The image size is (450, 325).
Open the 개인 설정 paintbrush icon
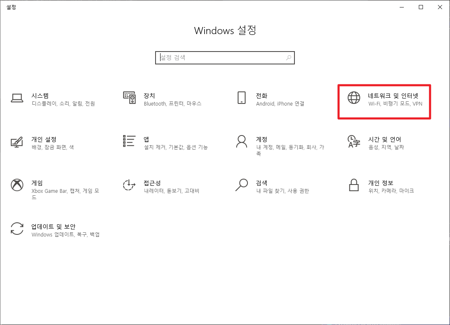[x=17, y=142]
